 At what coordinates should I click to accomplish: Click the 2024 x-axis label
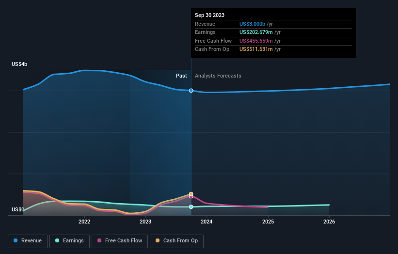tap(207, 222)
